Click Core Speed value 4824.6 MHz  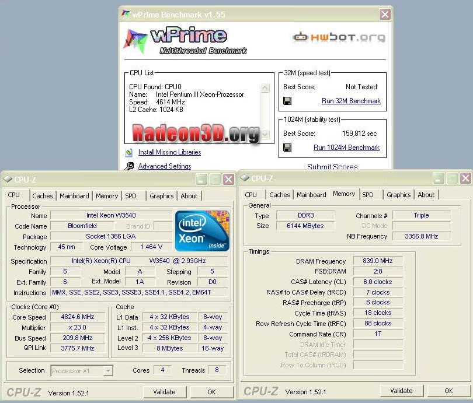coord(78,317)
